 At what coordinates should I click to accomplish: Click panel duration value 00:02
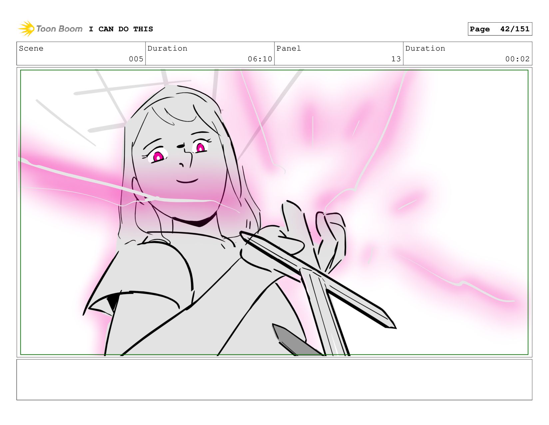click(517, 59)
